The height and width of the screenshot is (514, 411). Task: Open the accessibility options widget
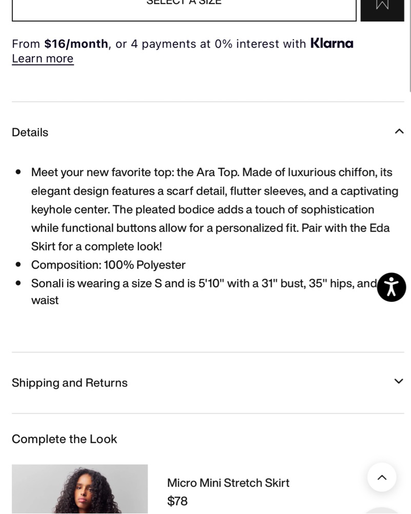click(x=392, y=287)
